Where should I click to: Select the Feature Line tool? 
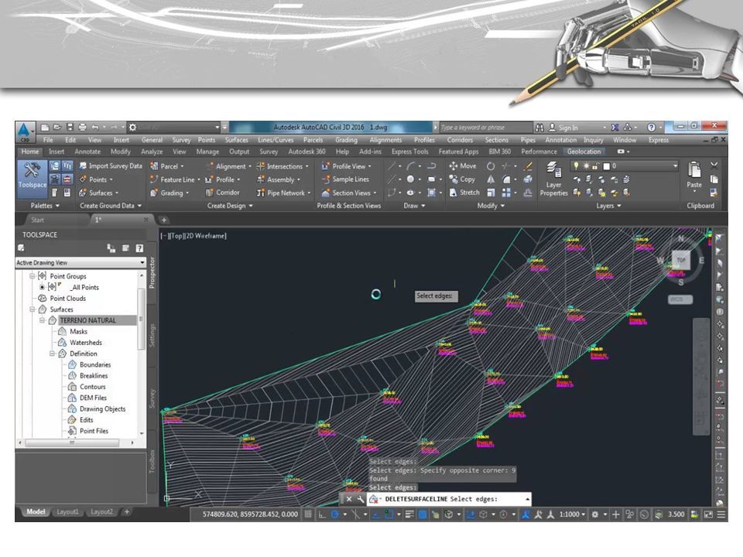[x=173, y=179]
